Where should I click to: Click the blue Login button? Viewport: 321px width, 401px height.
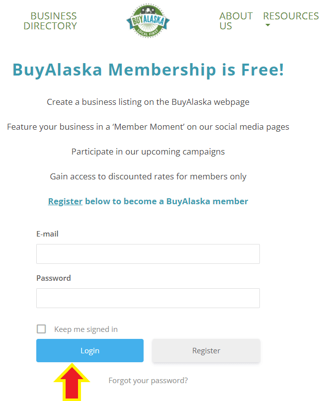coord(90,350)
